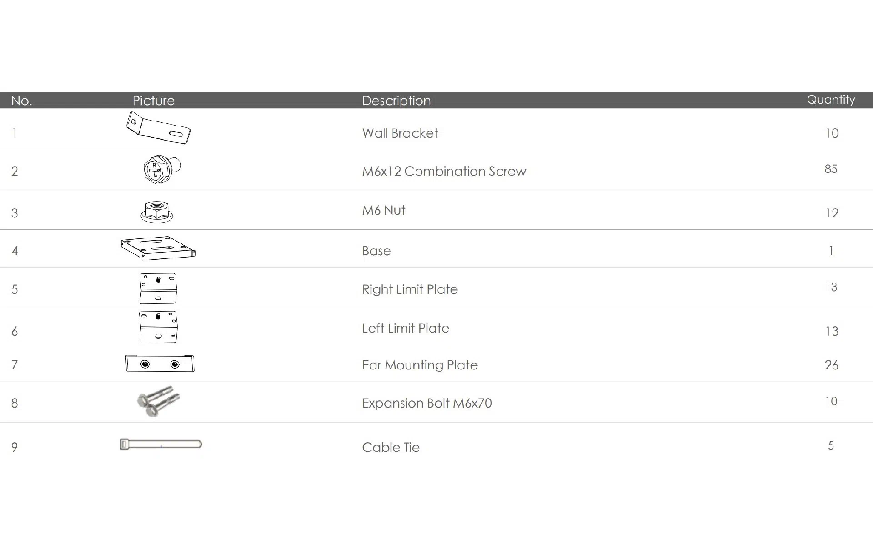Image resolution: width=873 pixels, height=546 pixels.
Task: Select the M6x12 Combination Screw image
Action: pos(162,169)
